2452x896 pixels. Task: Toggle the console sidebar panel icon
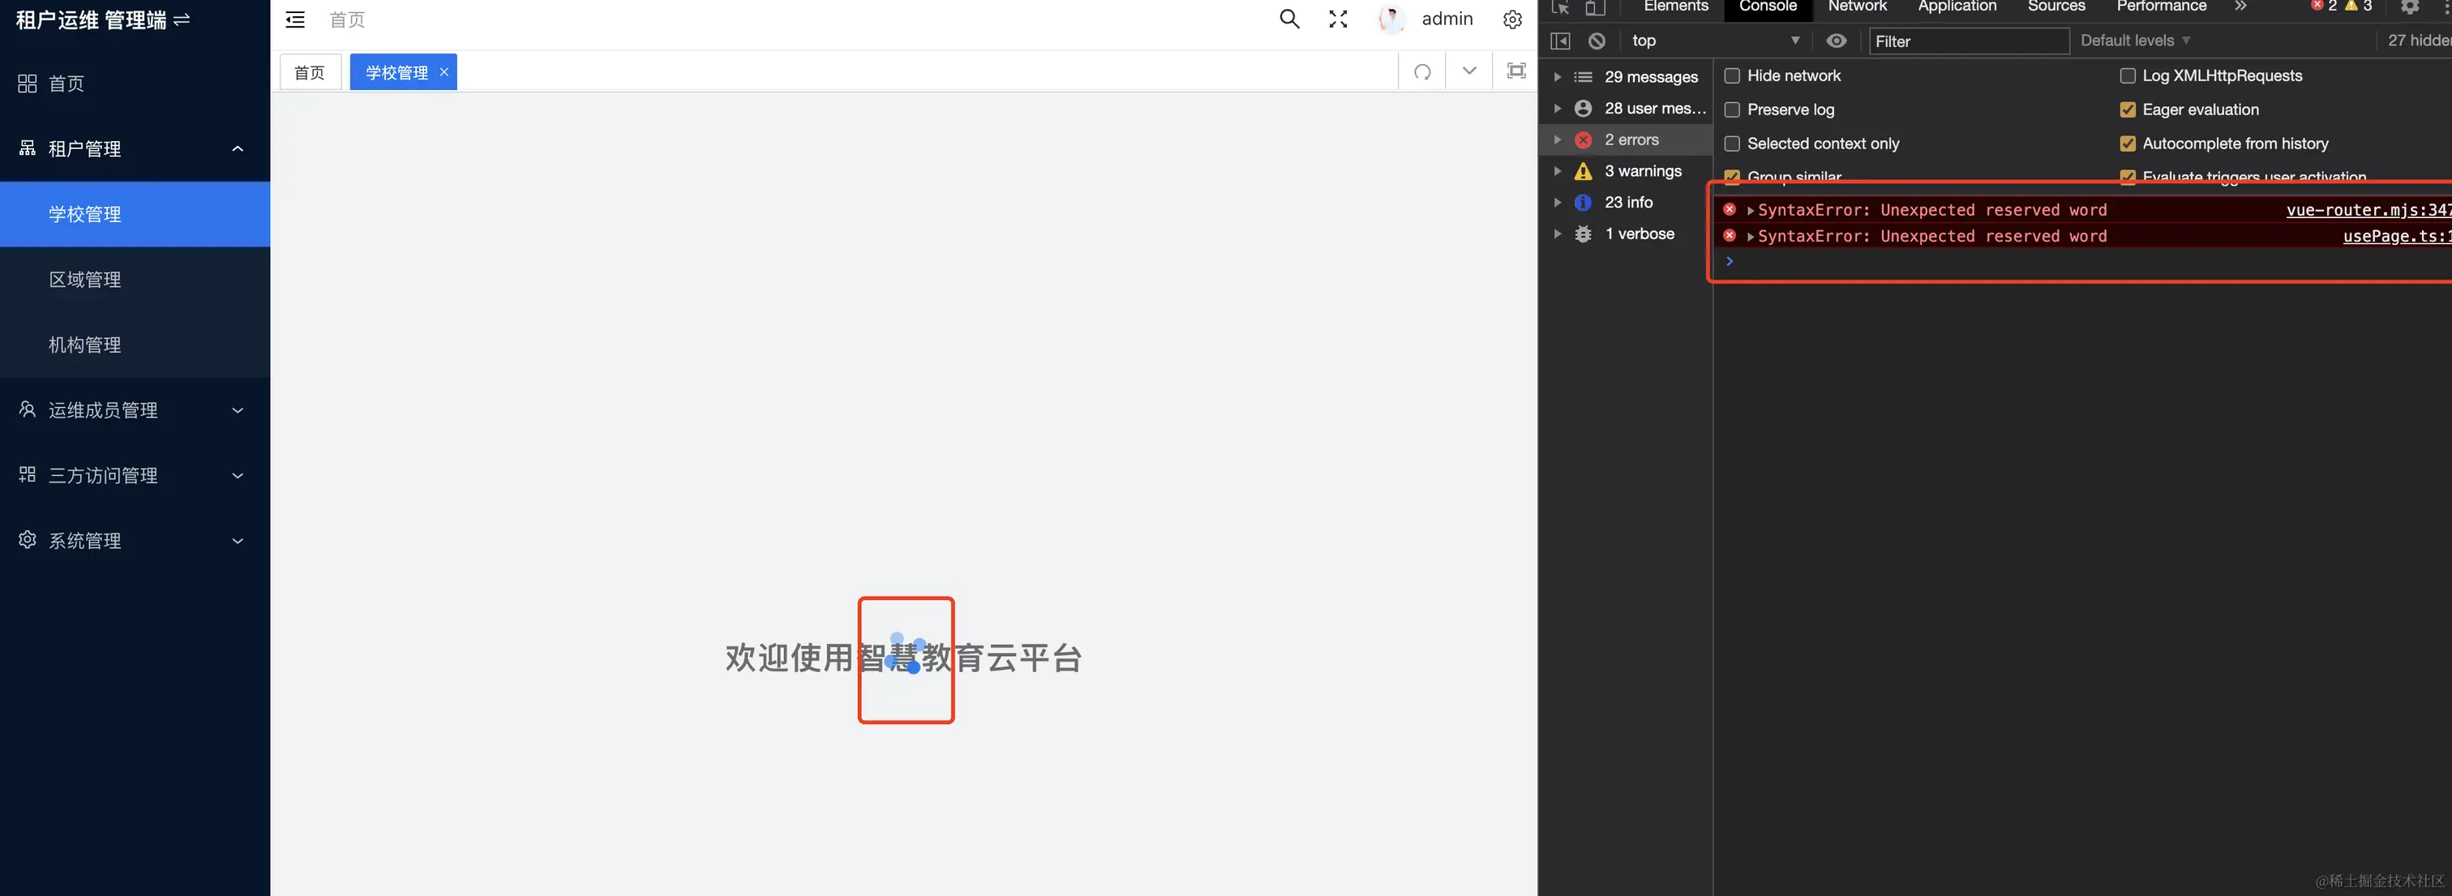[x=1560, y=41]
